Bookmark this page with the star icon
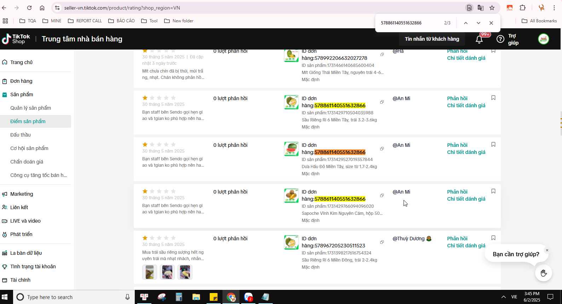Viewport: 562px width, 304px height. pyautogui.click(x=492, y=8)
